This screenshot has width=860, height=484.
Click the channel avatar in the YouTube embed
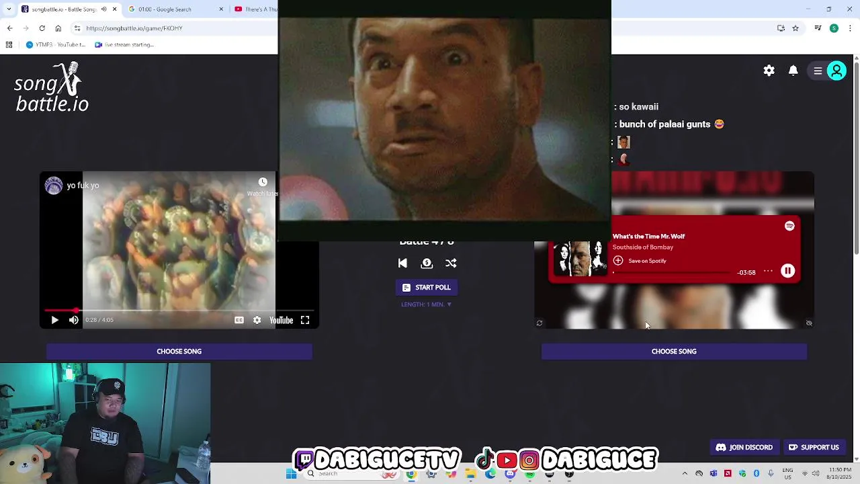54,186
